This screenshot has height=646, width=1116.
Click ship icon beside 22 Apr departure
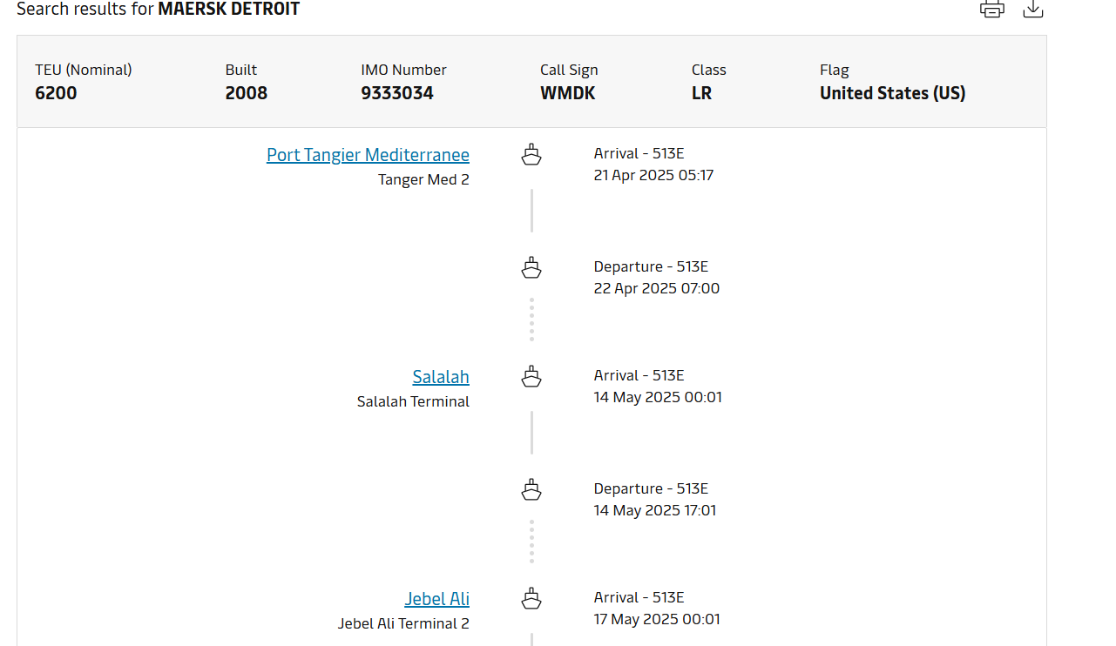click(x=531, y=268)
